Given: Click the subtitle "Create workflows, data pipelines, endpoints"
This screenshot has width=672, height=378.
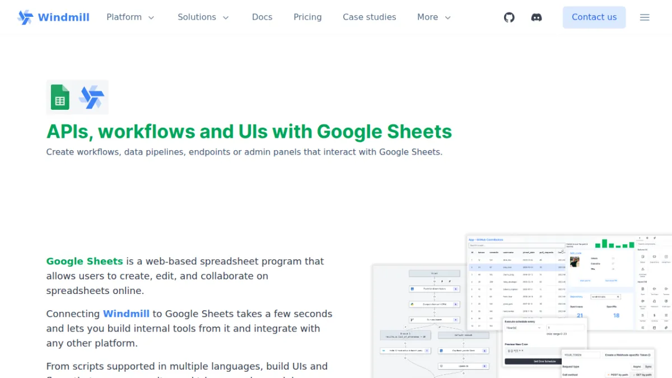Looking at the screenshot, I should click(244, 152).
